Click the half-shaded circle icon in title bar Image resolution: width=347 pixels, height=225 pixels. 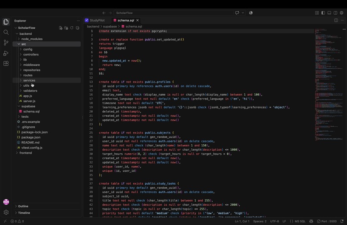tap(251, 13)
